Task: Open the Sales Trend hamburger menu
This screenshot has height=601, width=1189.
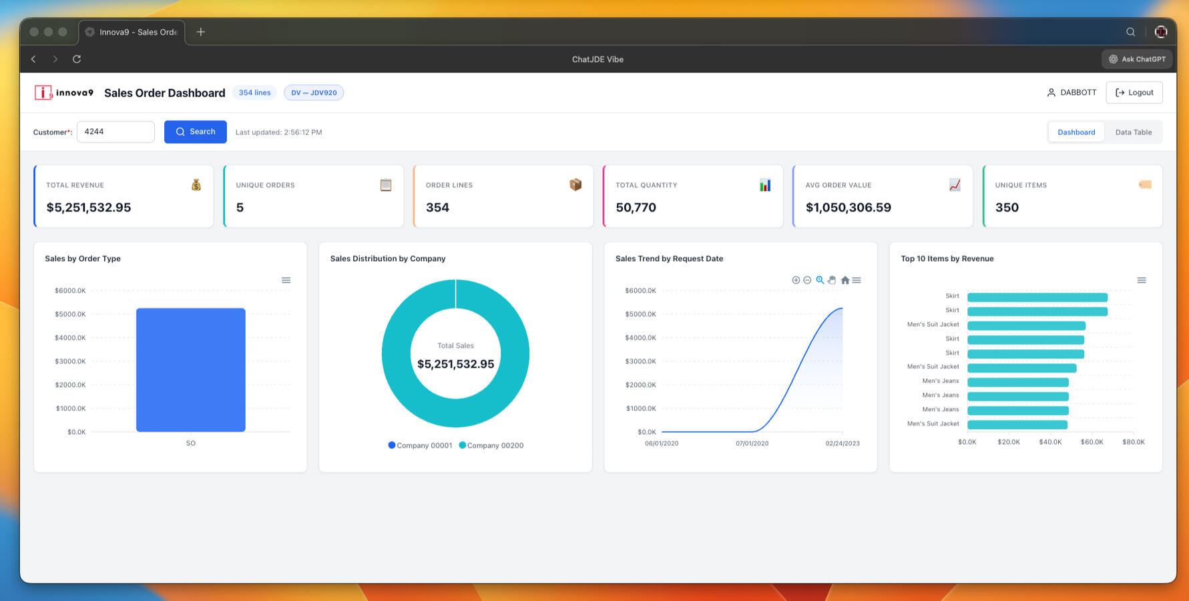Action: coord(857,280)
